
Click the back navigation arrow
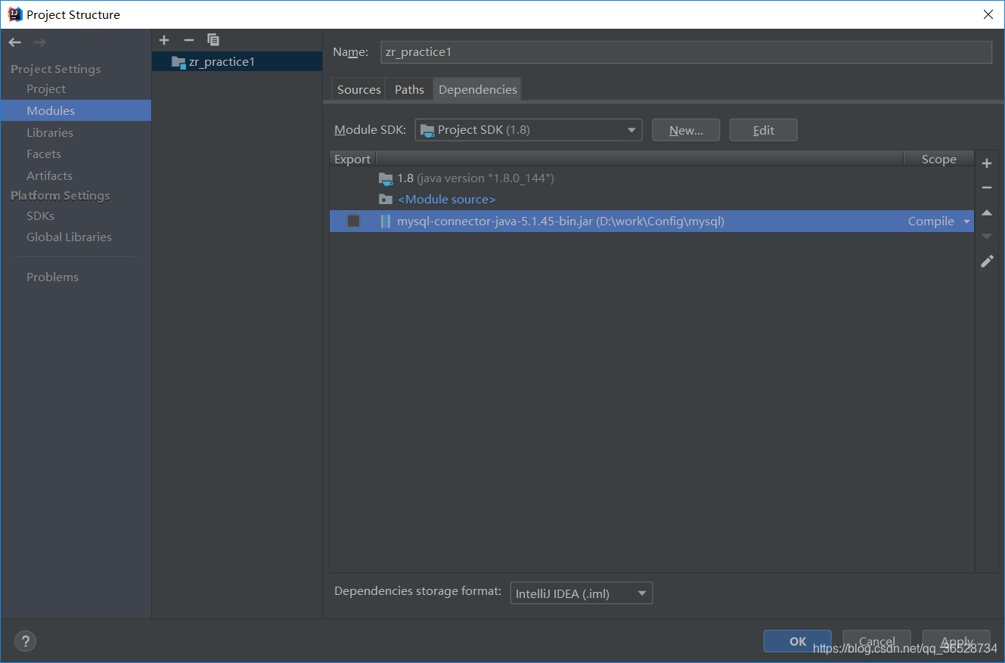[15, 42]
